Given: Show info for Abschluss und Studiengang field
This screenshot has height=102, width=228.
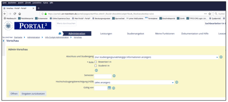Looking at the screenshot, I should point(221,57).
